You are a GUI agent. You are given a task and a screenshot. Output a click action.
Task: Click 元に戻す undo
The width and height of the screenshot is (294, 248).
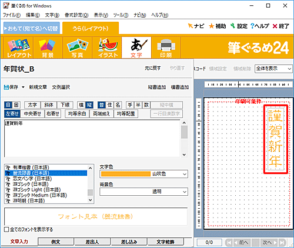click(153, 68)
